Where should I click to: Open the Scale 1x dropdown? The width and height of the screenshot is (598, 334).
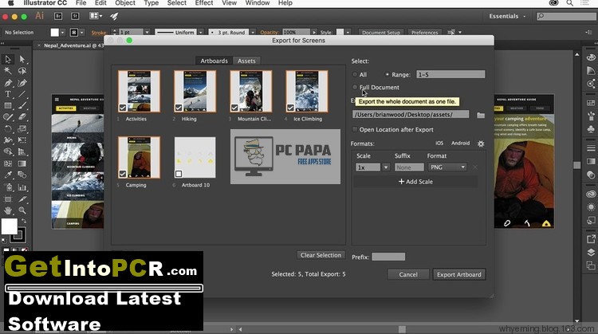(386, 167)
